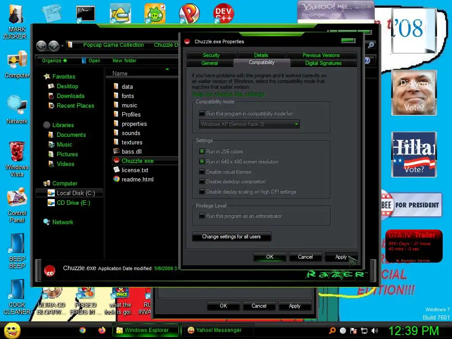Launch the red P game desktop icon
This screenshot has width=452, height=339.
tap(189, 13)
